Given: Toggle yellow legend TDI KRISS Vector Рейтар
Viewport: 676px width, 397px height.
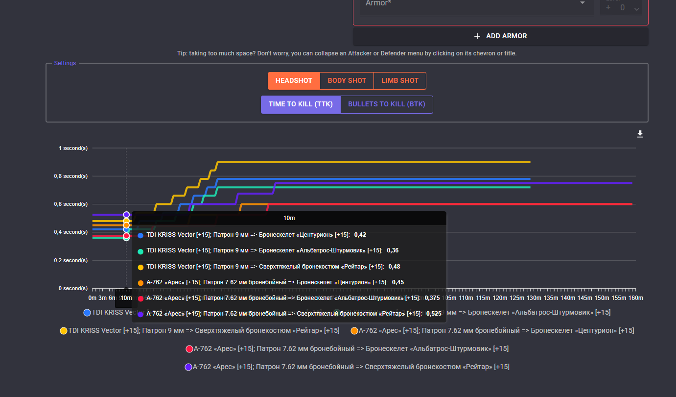Looking at the screenshot, I should (200, 331).
